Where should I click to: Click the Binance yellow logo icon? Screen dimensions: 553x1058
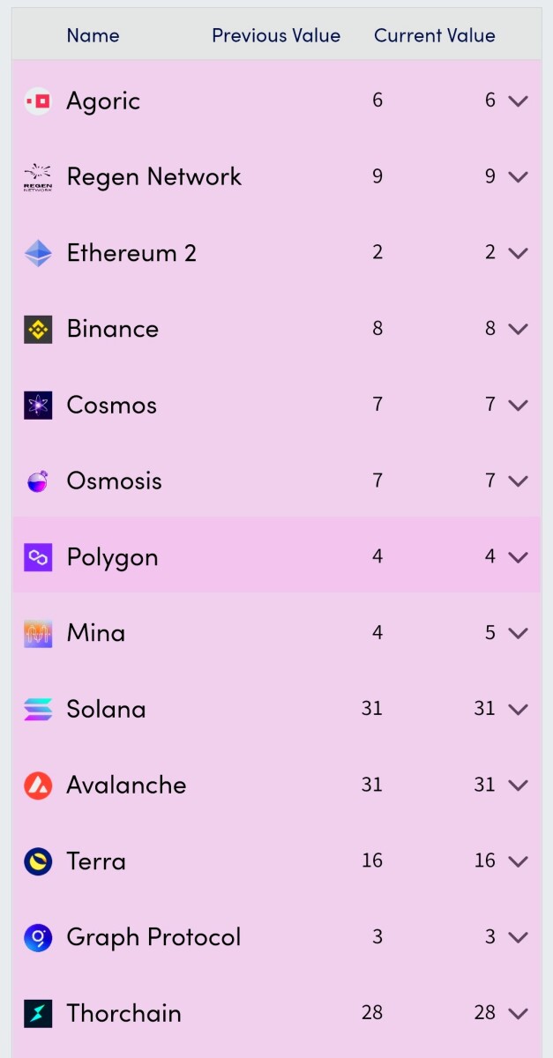pyautogui.click(x=38, y=329)
